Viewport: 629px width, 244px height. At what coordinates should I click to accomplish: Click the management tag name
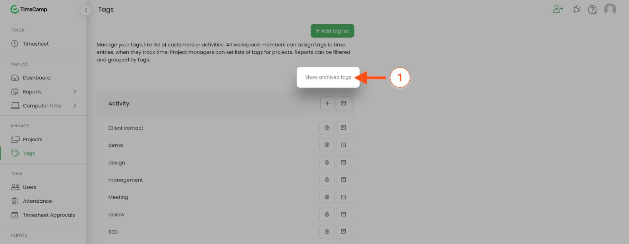[x=126, y=180]
